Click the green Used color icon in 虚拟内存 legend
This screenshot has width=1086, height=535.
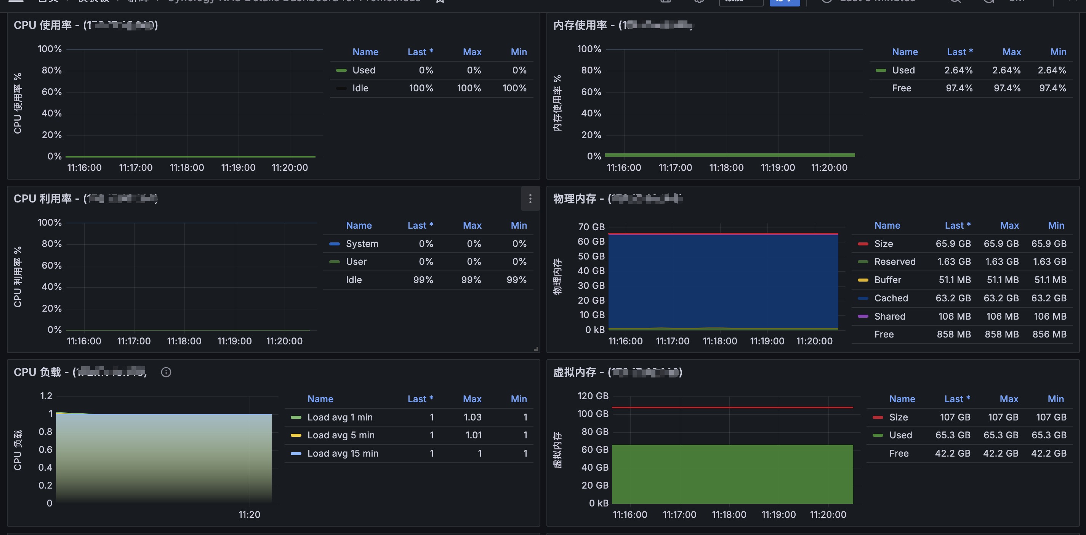point(878,435)
